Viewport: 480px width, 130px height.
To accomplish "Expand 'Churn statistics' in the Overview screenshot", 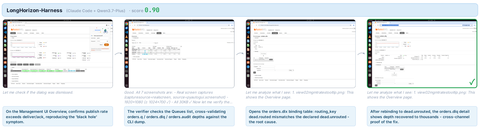I will [15, 74].
